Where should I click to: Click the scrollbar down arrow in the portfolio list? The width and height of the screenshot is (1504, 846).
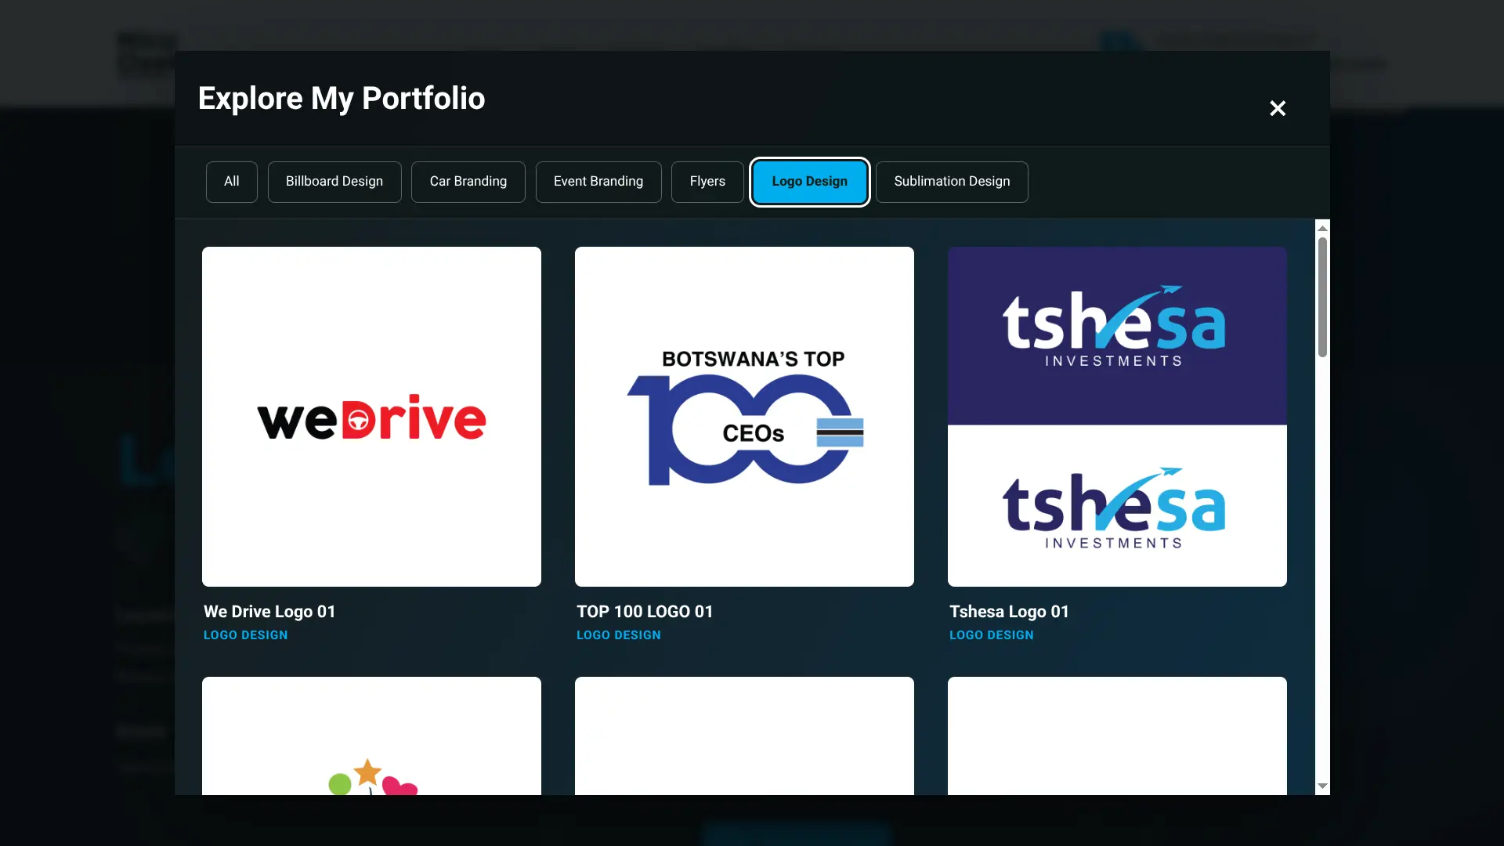click(x=1322, y=786)
